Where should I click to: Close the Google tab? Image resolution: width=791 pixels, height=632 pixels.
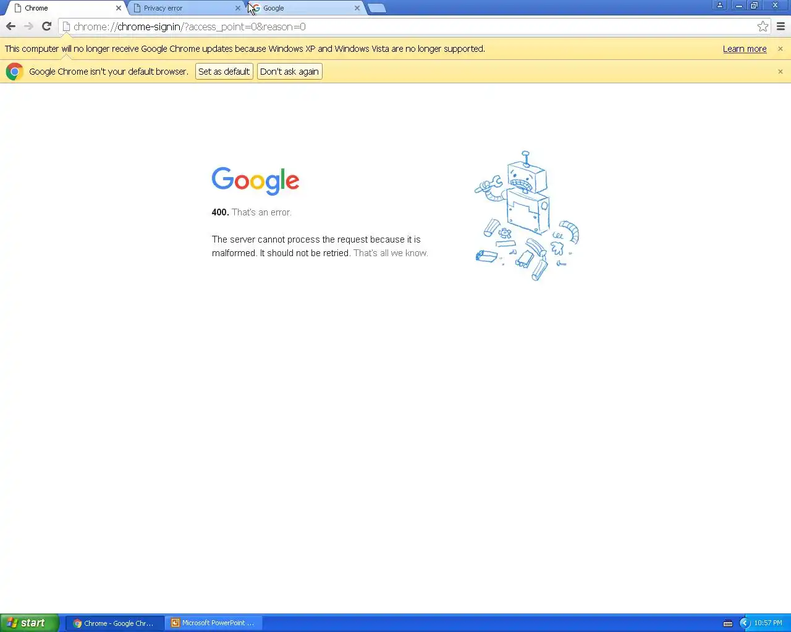[x=357, y=8]
